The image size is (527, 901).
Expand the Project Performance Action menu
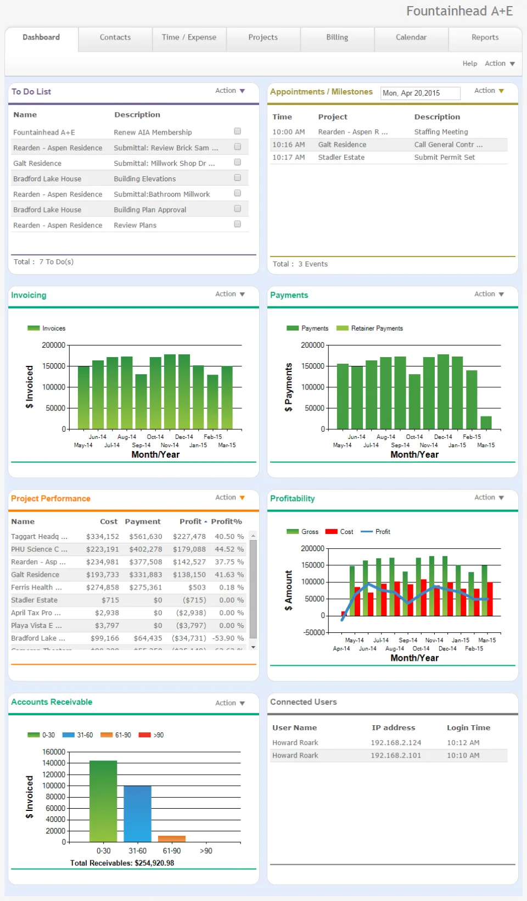pyautogui.click(x=229, y=497)
